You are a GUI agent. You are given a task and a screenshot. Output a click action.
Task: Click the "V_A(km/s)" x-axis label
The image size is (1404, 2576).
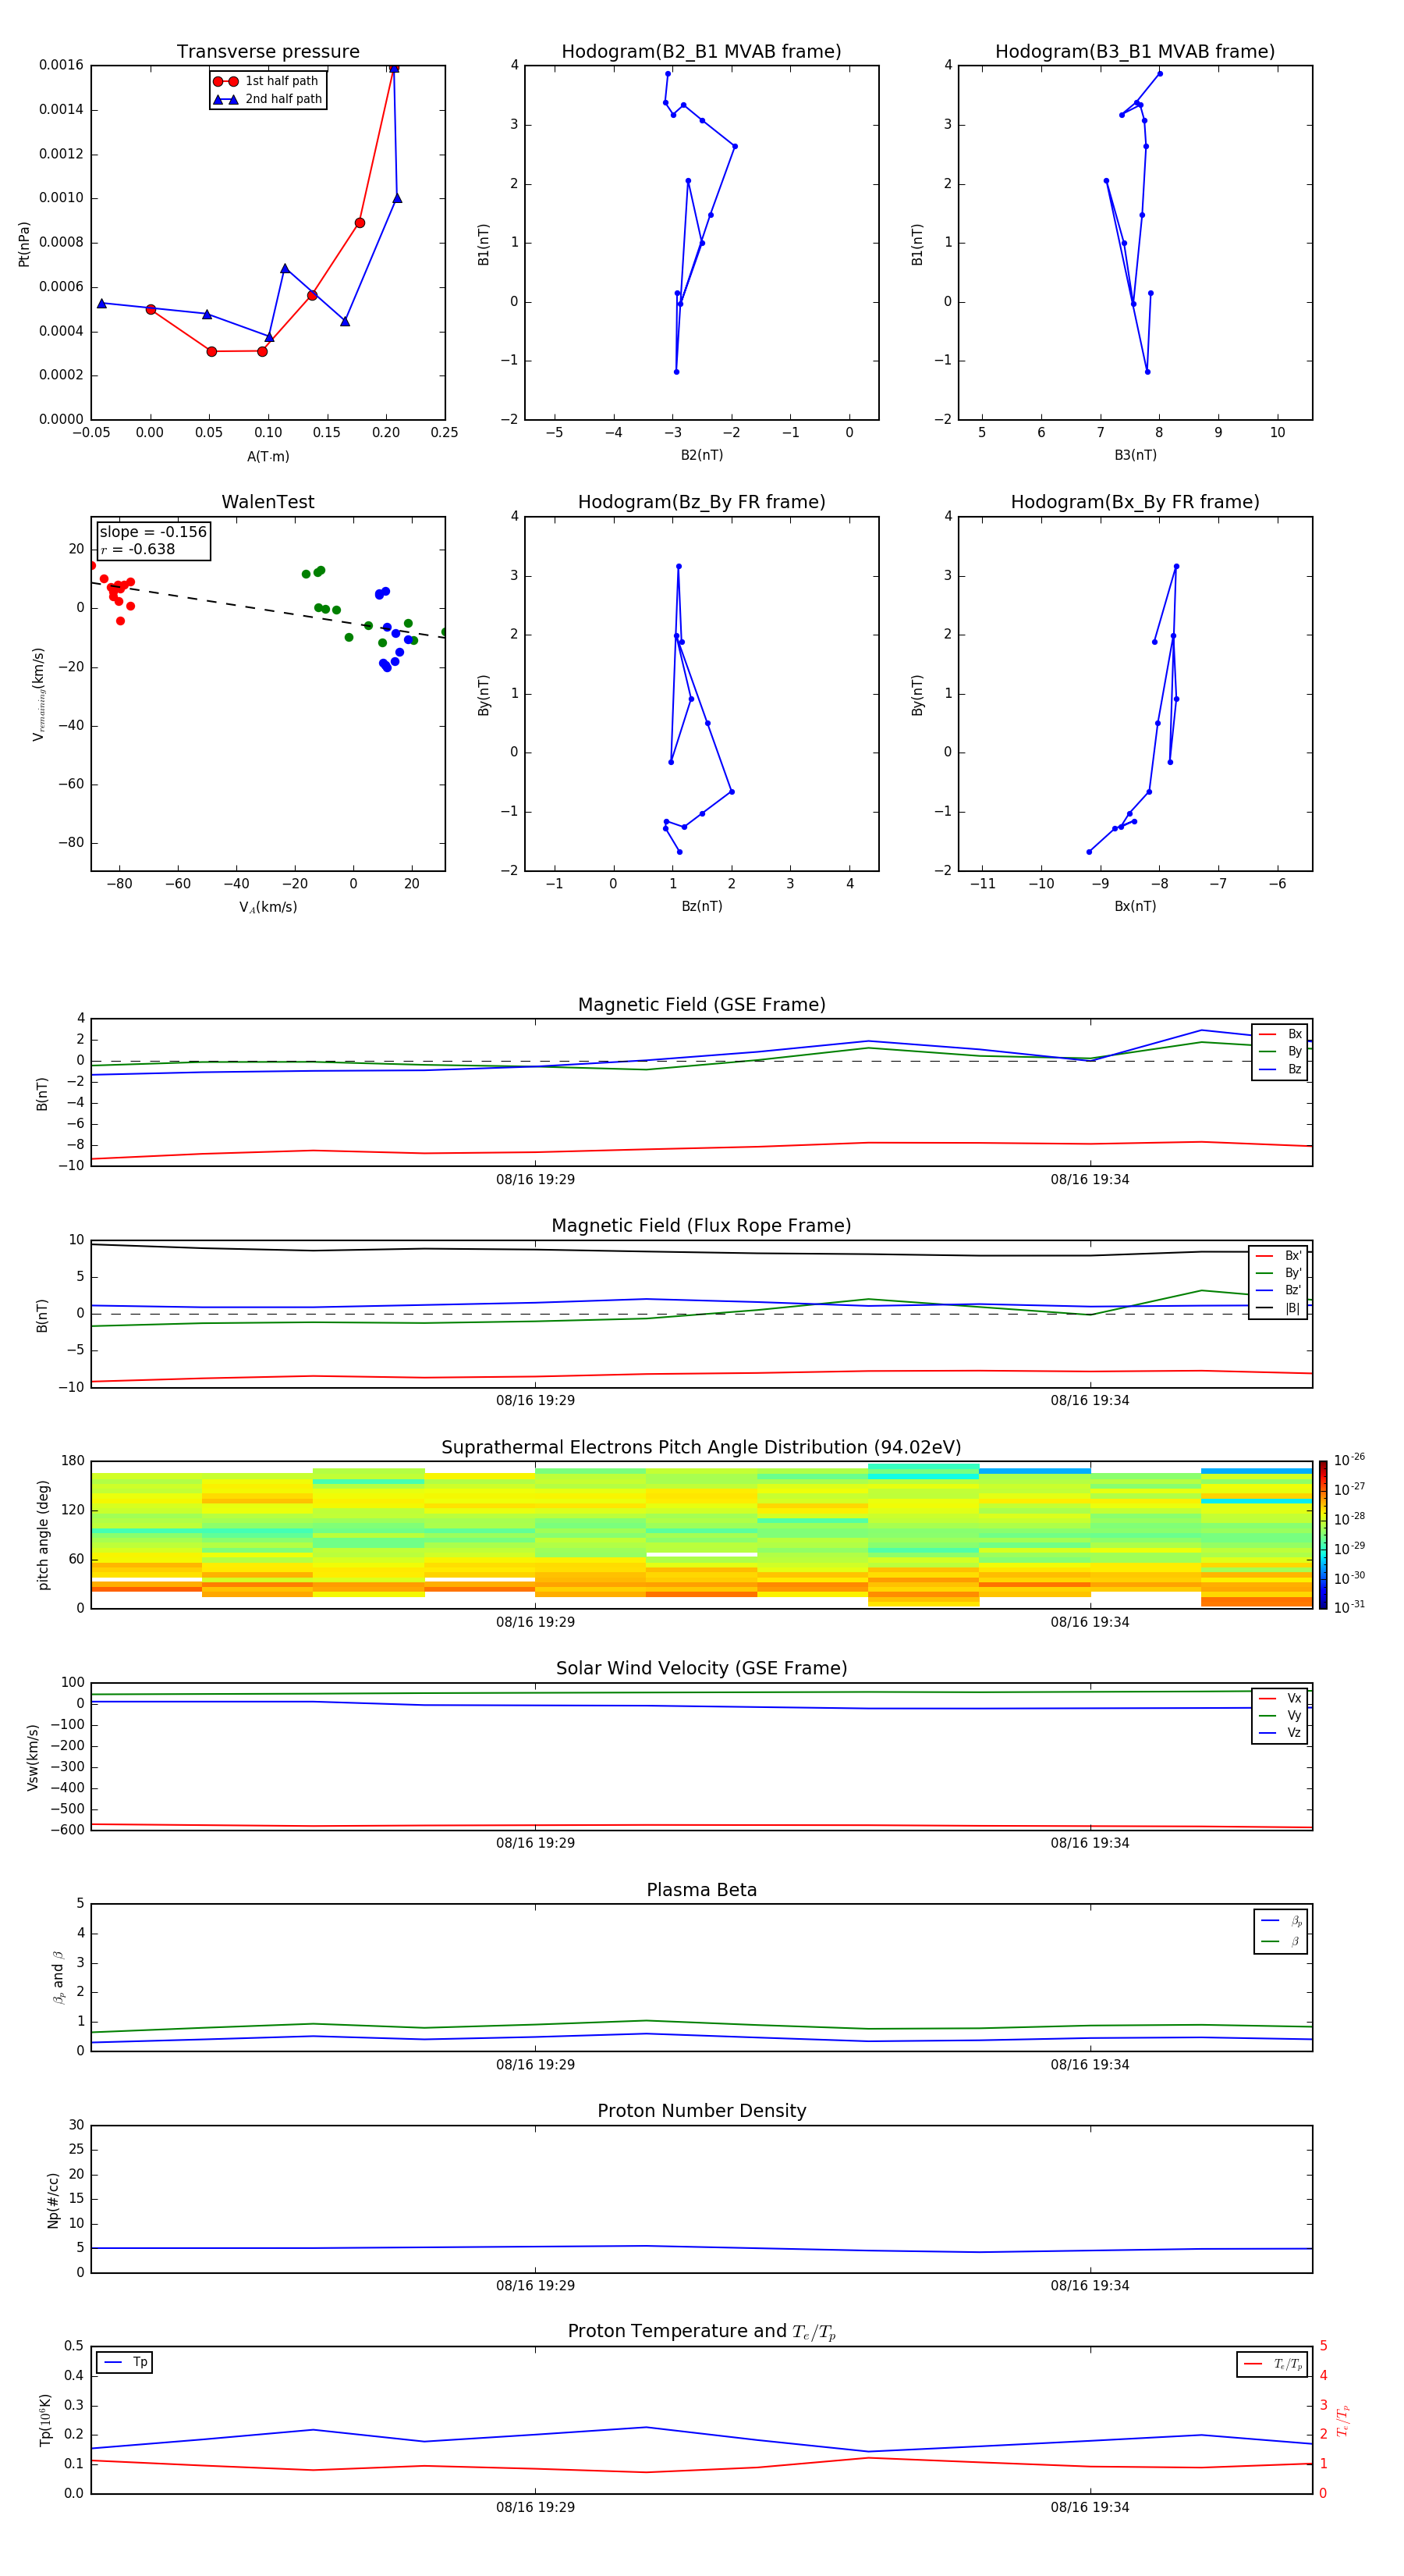point(268,908)
